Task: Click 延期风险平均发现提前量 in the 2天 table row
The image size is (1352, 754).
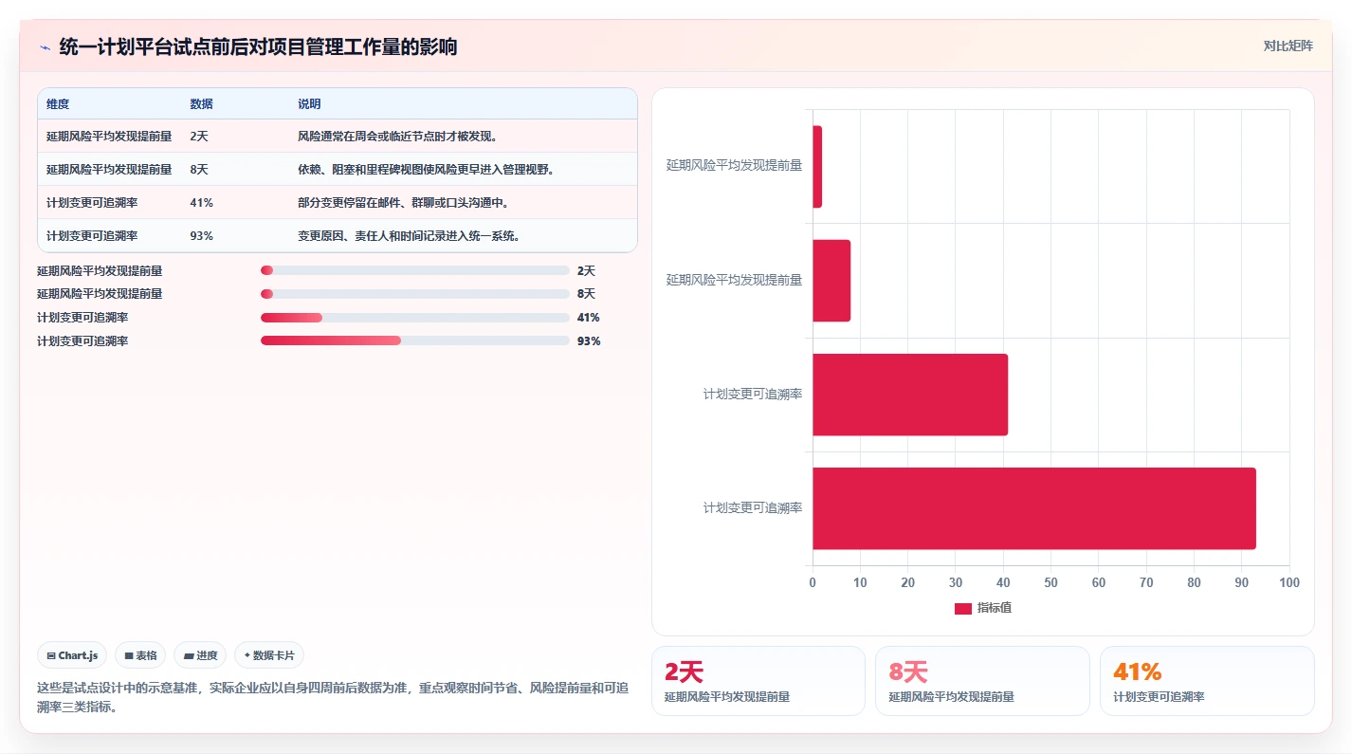Action: tap(109, 137)
